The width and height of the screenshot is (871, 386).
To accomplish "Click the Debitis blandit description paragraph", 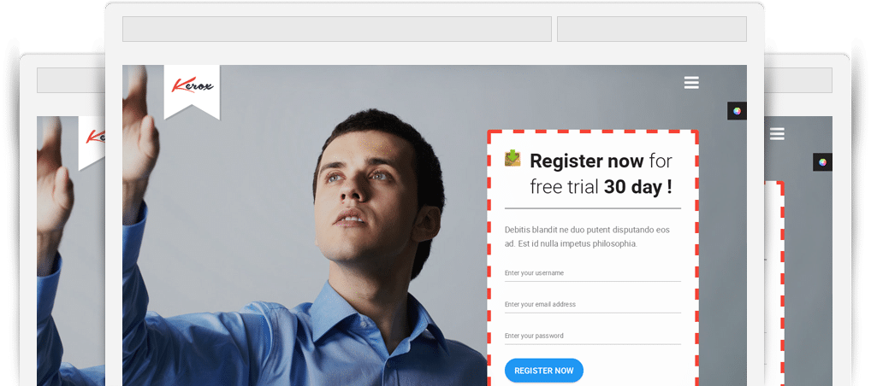I will (x=587, y=237).
